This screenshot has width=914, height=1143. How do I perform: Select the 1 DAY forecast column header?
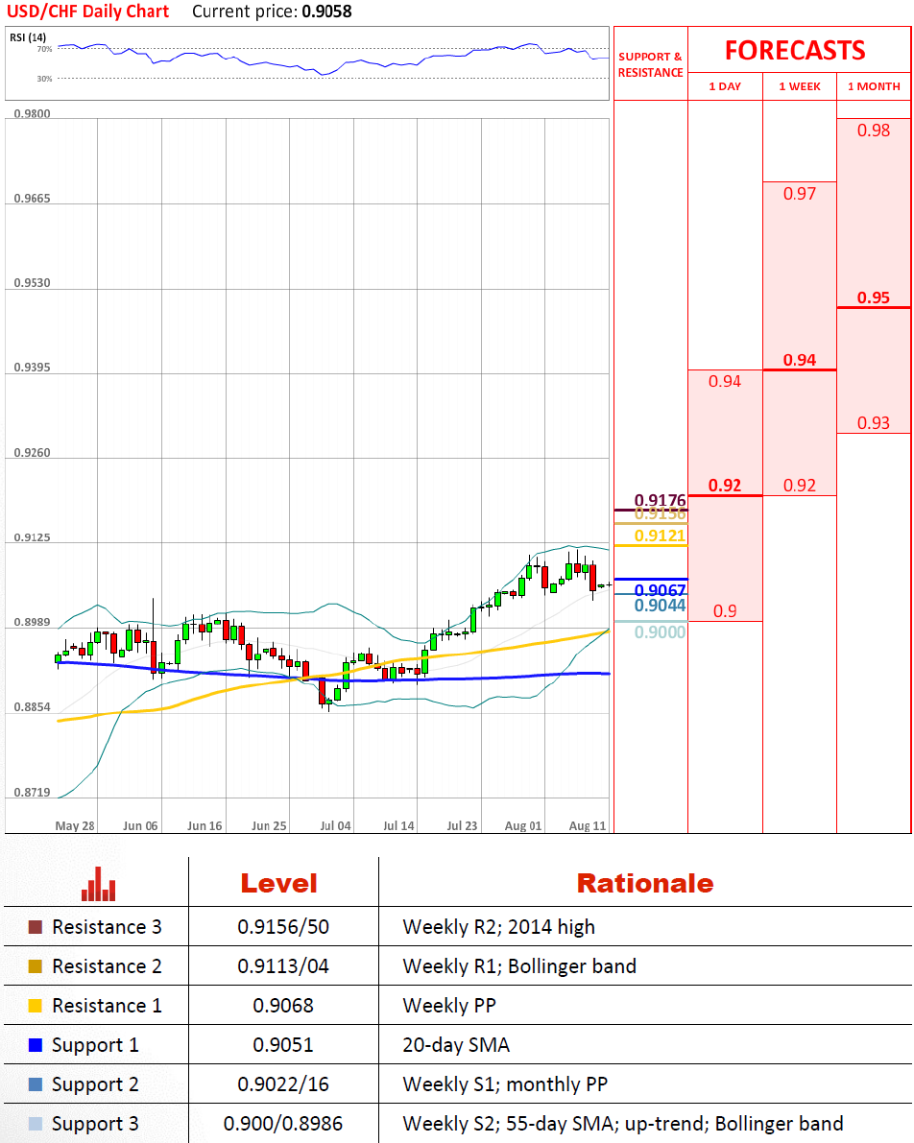[725, 86]
